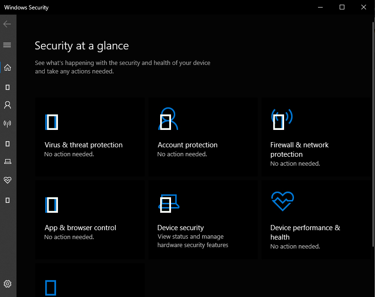Click the 'Security at a glance' heading
Screen dimensions: 375x297
(82, 46)
